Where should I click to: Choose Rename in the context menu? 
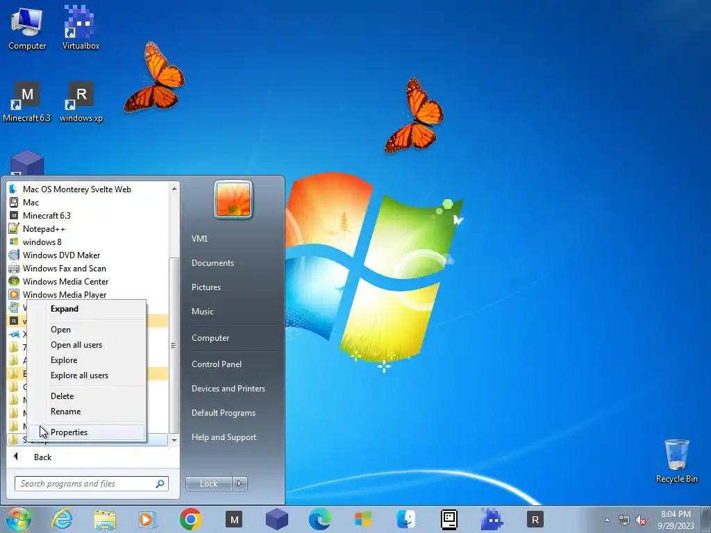[x=87, y=411]
